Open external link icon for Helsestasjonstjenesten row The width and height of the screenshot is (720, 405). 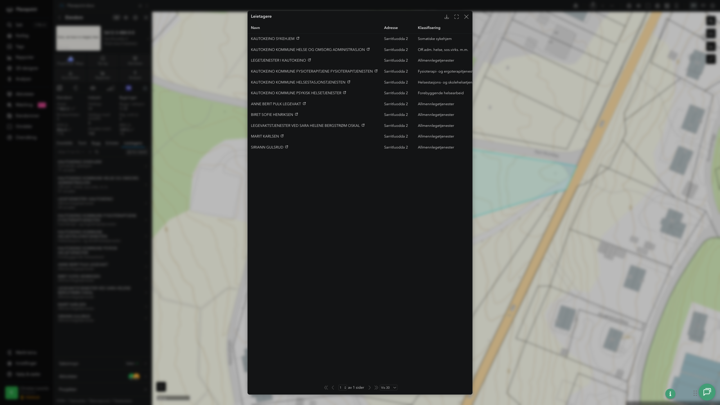(349, 82)
